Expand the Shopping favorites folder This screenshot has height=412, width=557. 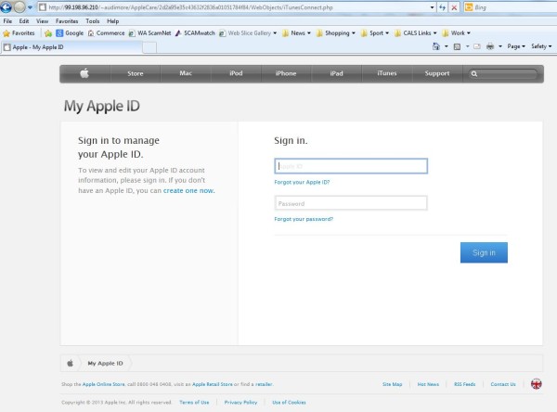coord(336,33)
